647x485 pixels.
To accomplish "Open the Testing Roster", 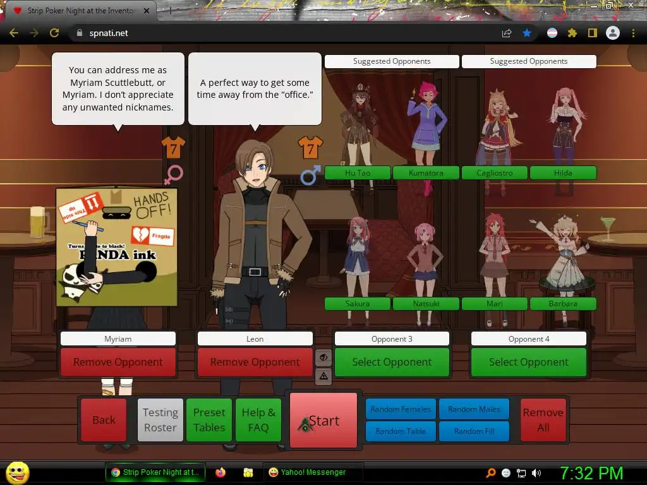I will pyautogui.click(x=160, y=420).
